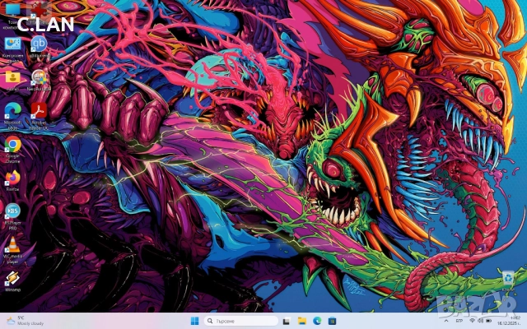Open the Control Panel desktop icon

click(12, 44)
